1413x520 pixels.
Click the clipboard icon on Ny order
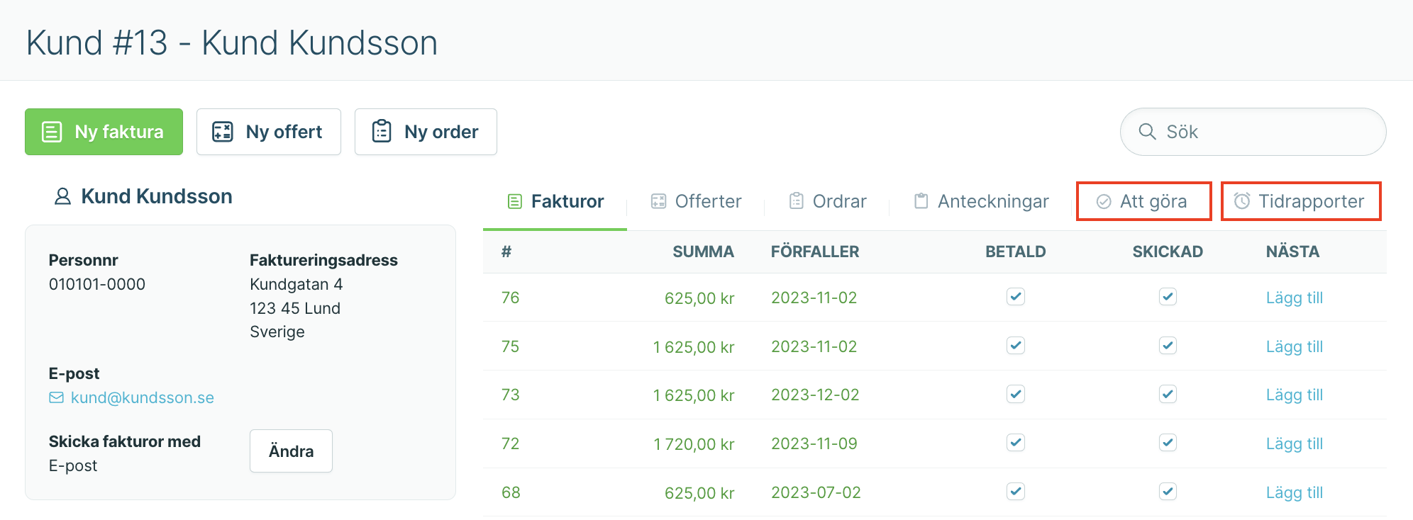382,131
